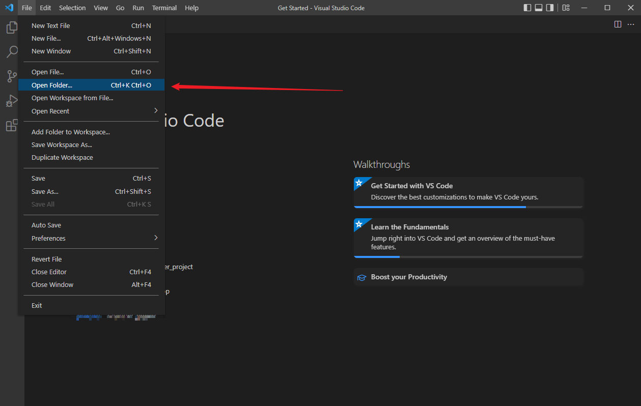Toggle primary side bar layout icon

tap(527, 8)
